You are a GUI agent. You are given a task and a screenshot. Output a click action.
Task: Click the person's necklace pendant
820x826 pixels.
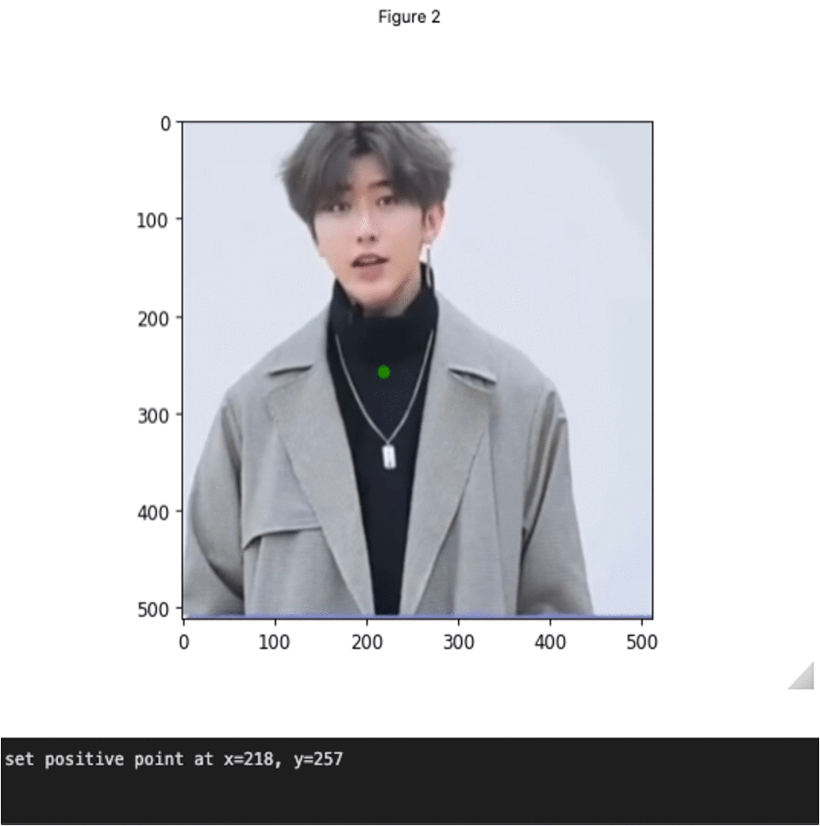[x=388, y=456]
